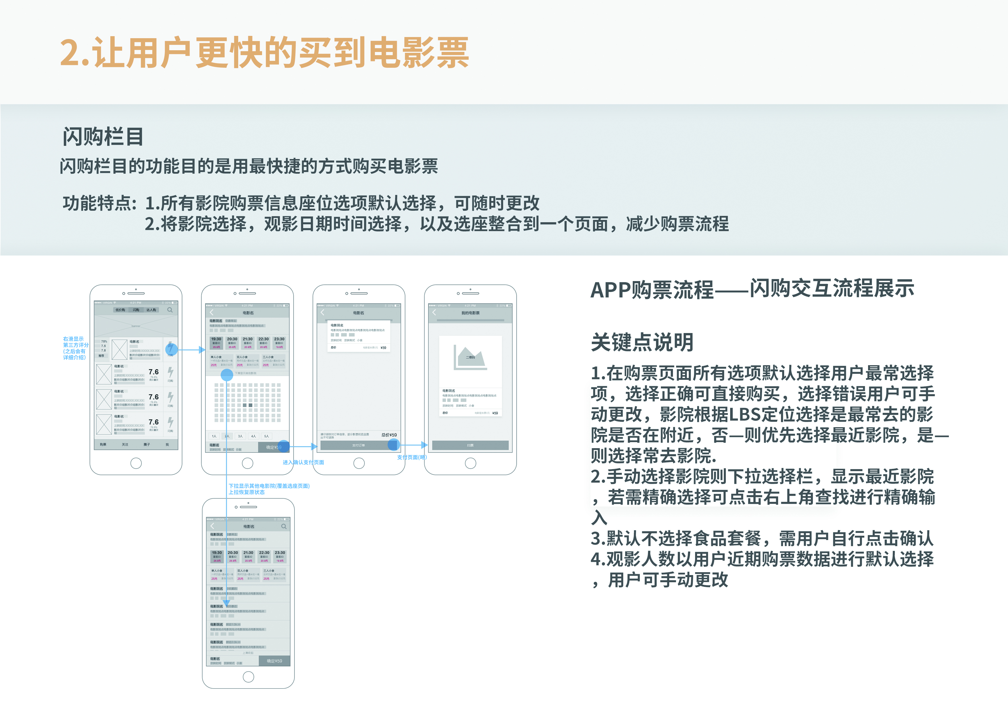Image resolution: width=1008 pixels, height=712 pixels.
Task: Tap search icon on cinema list phone
Action: (x=284, y=526)
